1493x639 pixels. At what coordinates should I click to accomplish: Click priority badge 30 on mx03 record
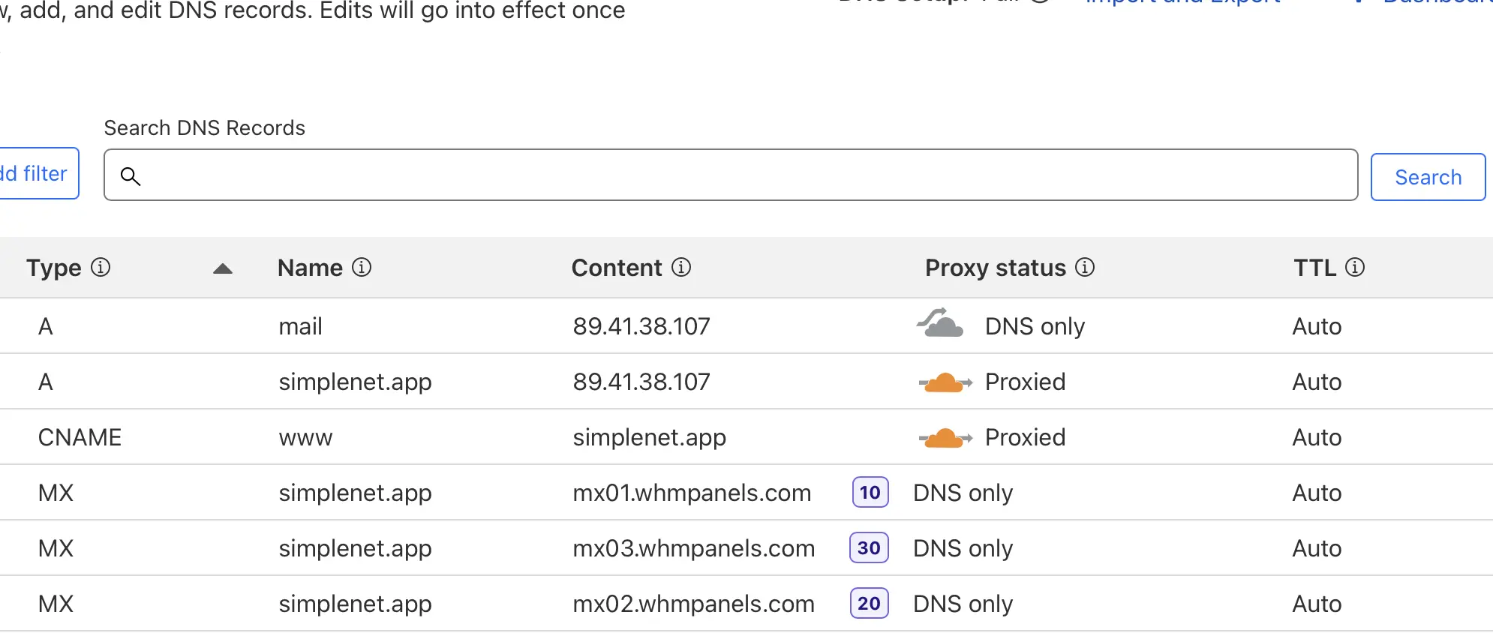pos(869,548)
